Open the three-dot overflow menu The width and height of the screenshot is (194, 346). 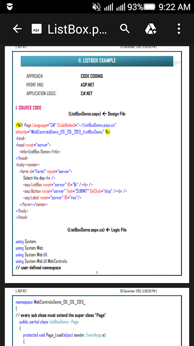(x=179, y=29)
